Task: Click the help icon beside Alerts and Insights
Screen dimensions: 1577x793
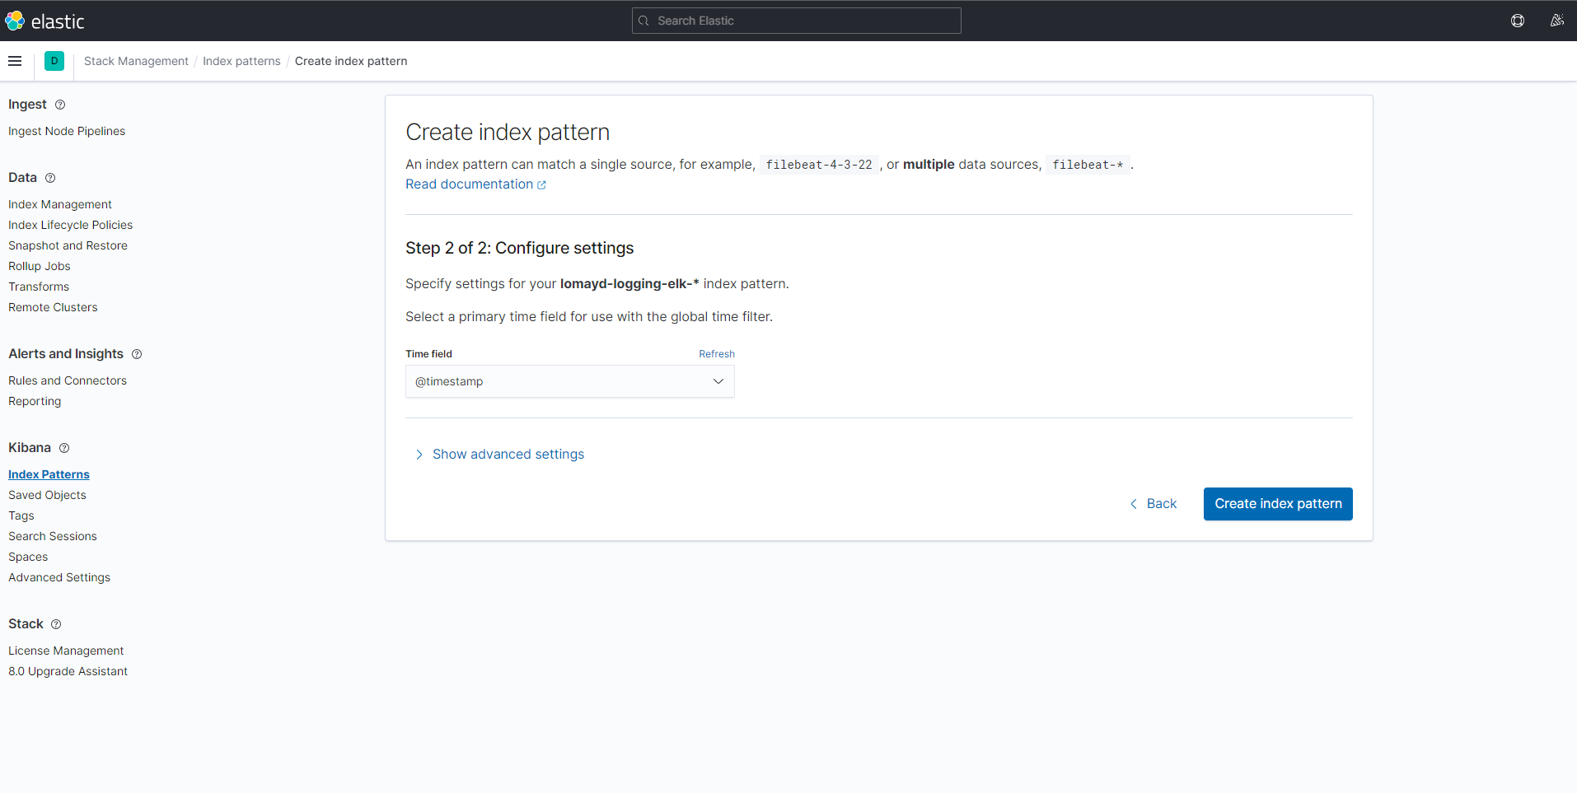Action: point(137,354)
